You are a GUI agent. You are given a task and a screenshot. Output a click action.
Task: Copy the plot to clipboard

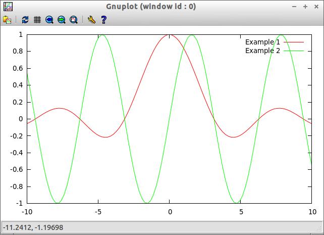[7, 20]
